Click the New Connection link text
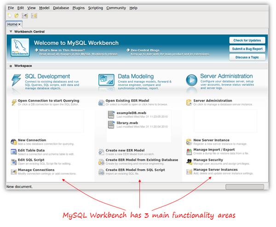The image size is (276, 227). (32, 140)
